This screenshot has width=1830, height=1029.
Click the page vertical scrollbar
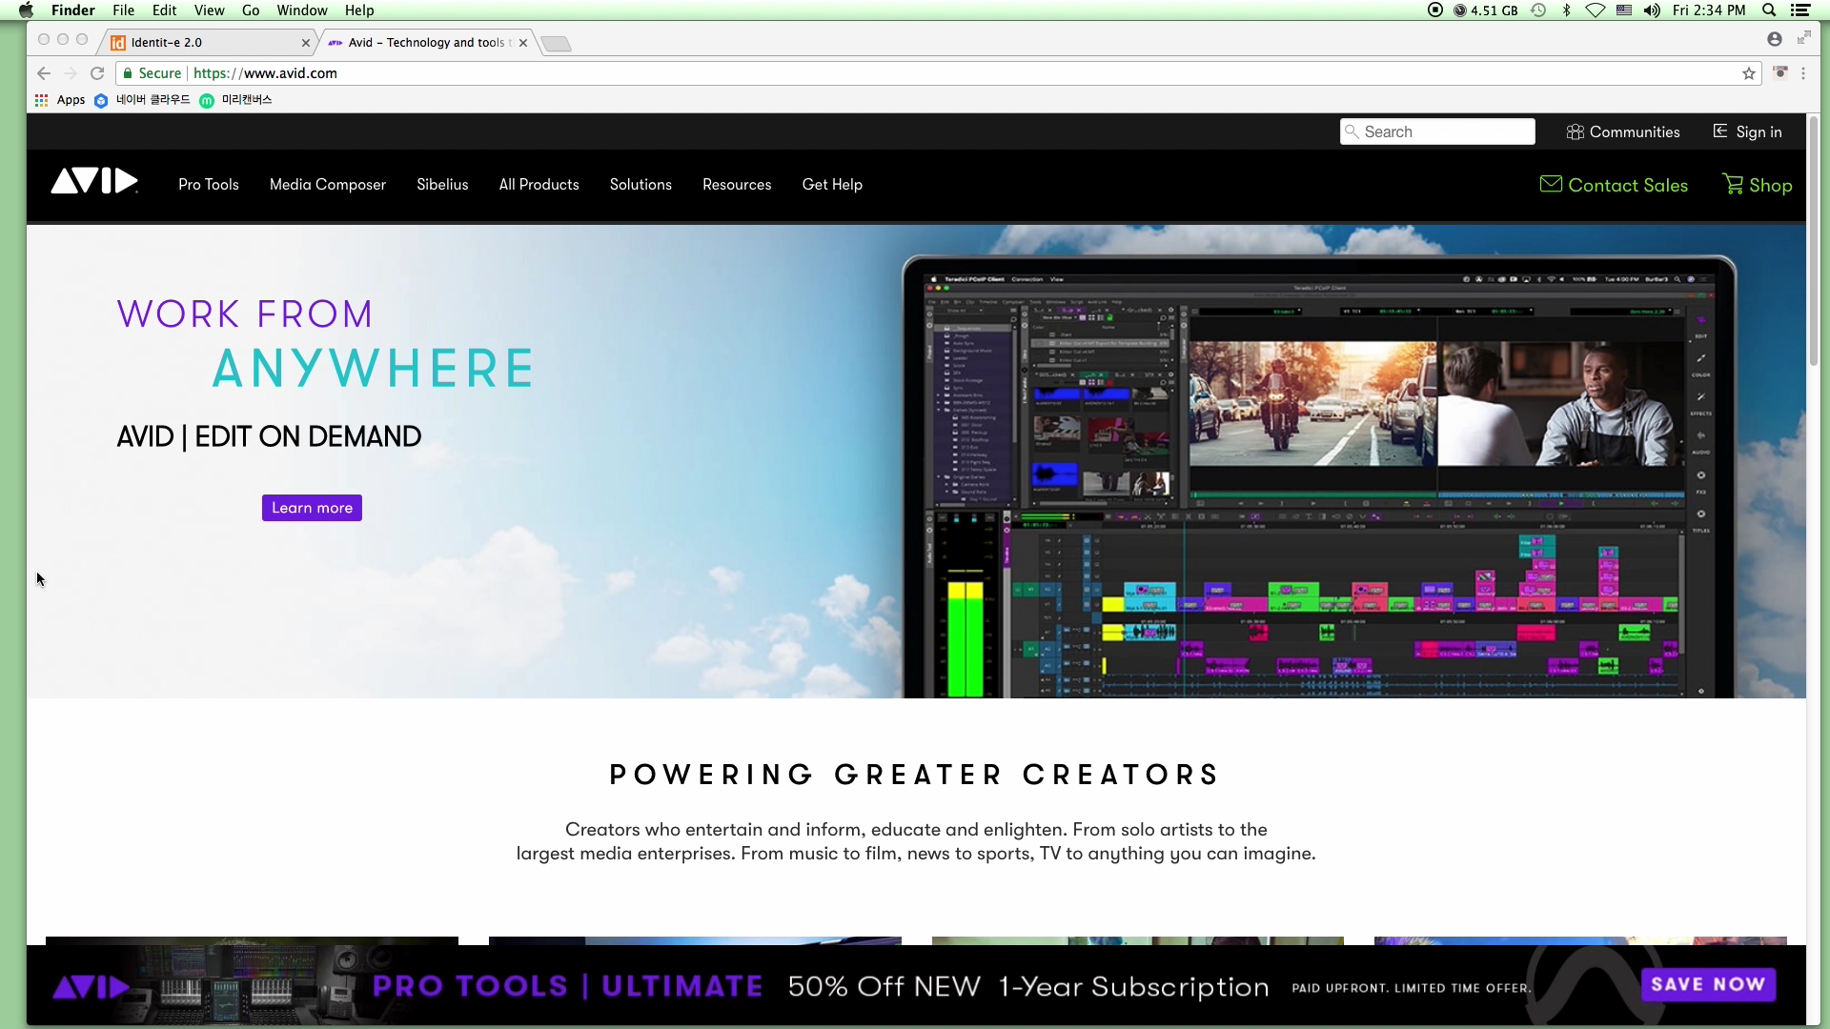(x=1814, y=241)
